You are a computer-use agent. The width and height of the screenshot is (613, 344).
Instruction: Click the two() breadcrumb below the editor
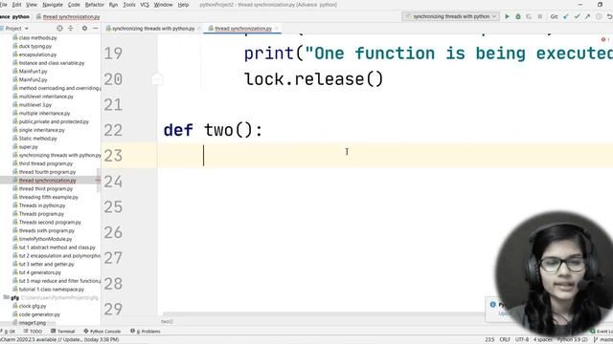tap(167, 321)
